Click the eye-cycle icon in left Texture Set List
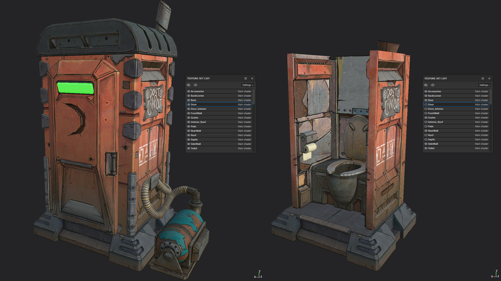 [x=188, y=85]
